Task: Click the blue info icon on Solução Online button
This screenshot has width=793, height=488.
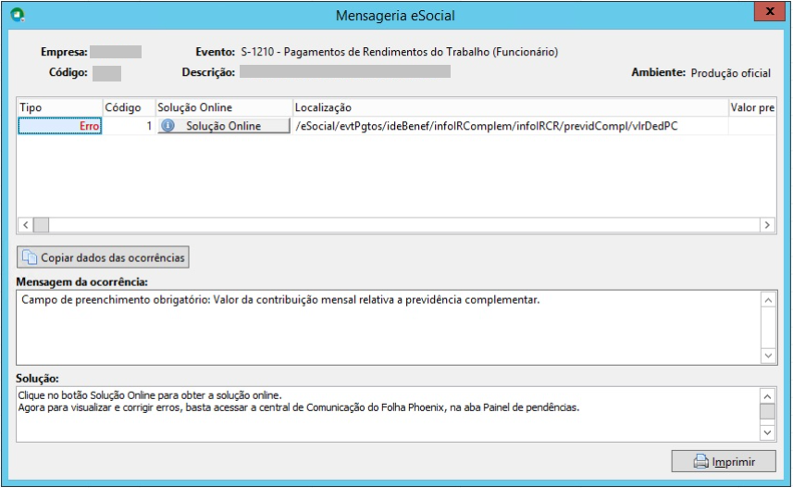Action: tap(167, 126)
